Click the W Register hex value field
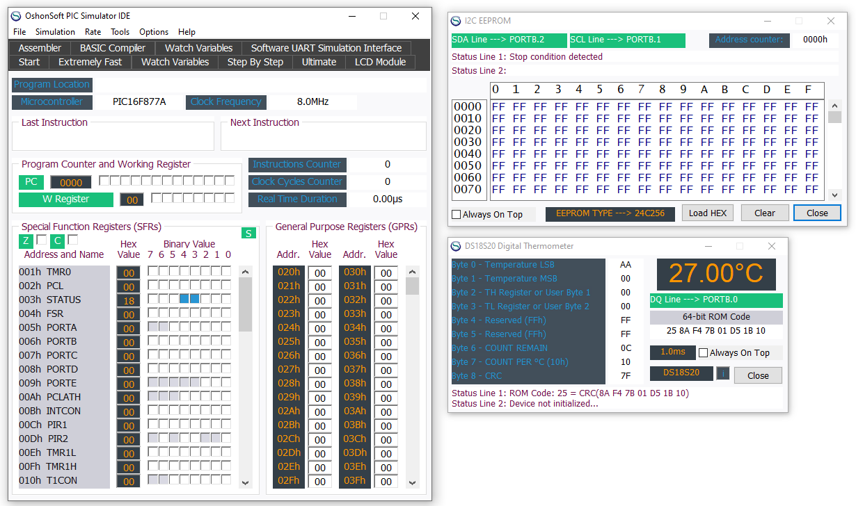This screenshot has width=856, height=506. pyautogui.click(x=132, y=199)
